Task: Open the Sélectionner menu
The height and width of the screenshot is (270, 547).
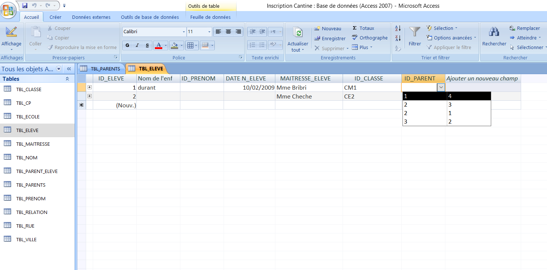Action: 528,47
